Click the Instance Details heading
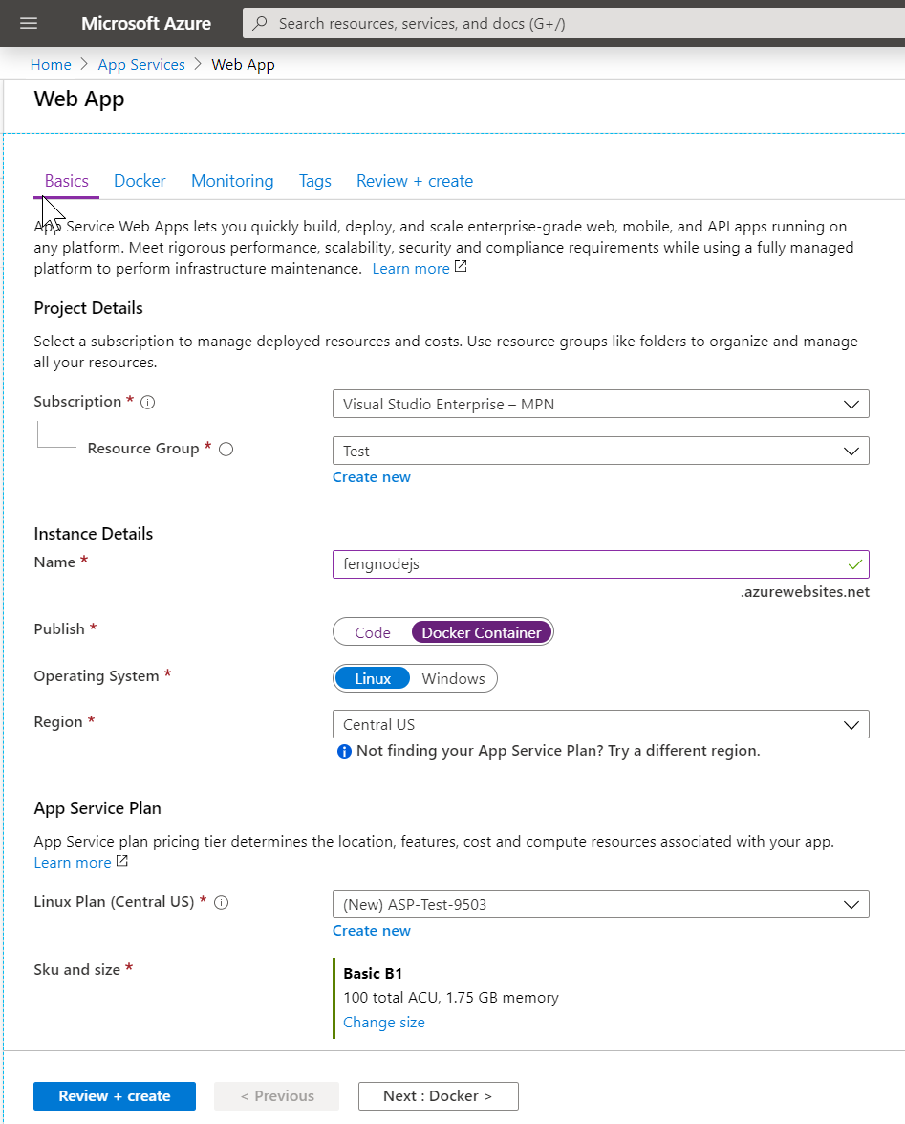The width and height of the screenshot is (905, 1124). tap(93, 534)
